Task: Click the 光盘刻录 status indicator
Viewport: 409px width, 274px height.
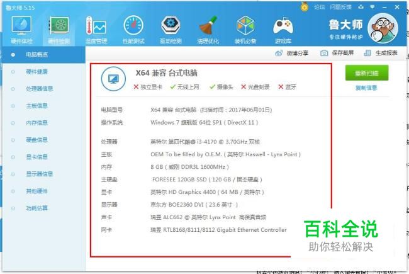Action: (255, 87)
